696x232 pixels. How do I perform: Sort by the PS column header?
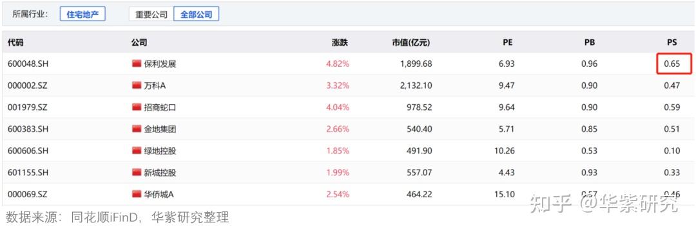click(672, 42)
